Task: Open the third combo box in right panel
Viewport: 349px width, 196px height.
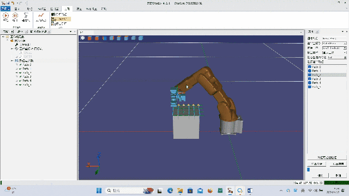Action: tap(334, 53)
